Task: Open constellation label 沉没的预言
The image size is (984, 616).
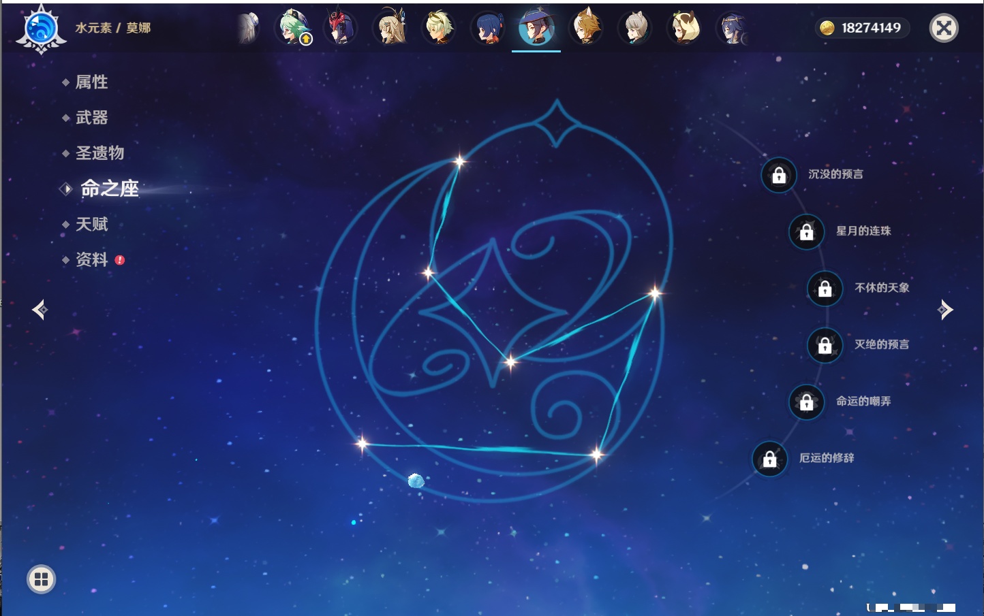Action: click(835, 174)
